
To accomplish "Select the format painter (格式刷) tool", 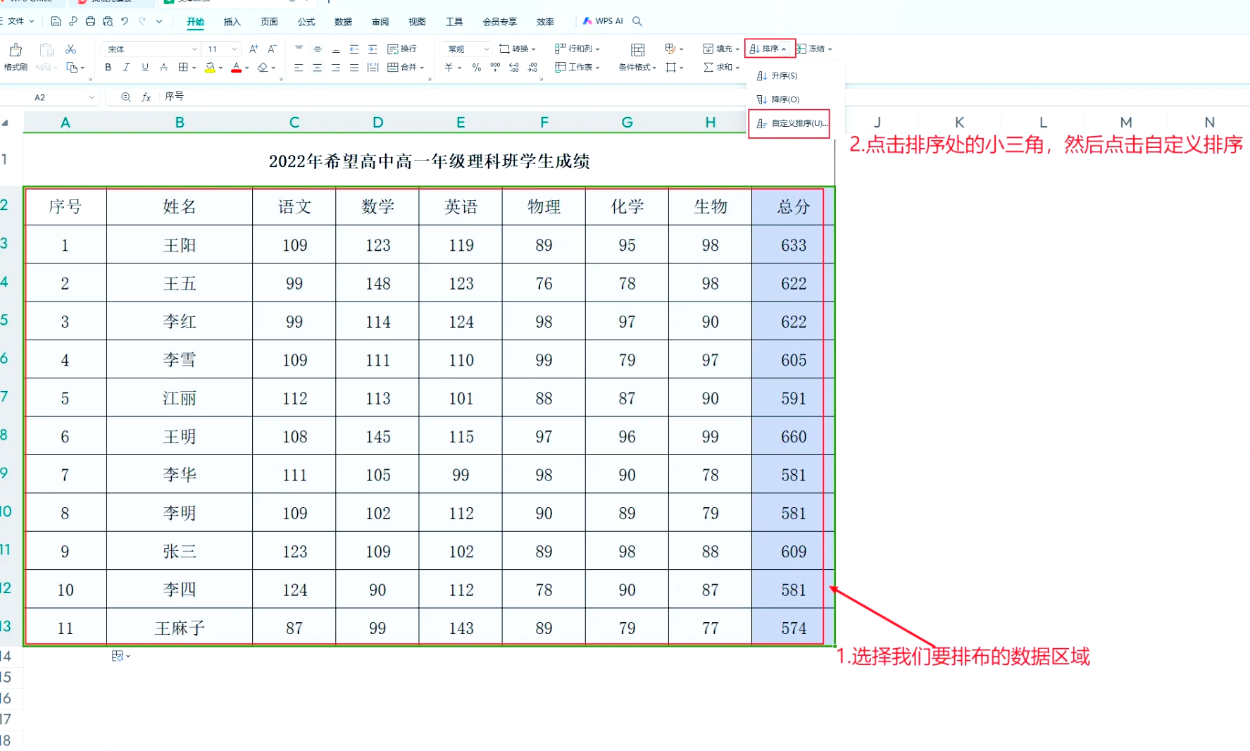I will [x=14, y=56].
